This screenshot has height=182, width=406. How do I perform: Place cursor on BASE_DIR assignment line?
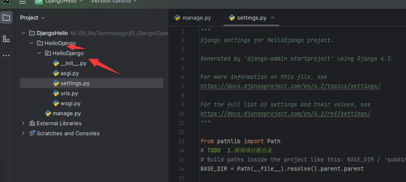(282, 169)
